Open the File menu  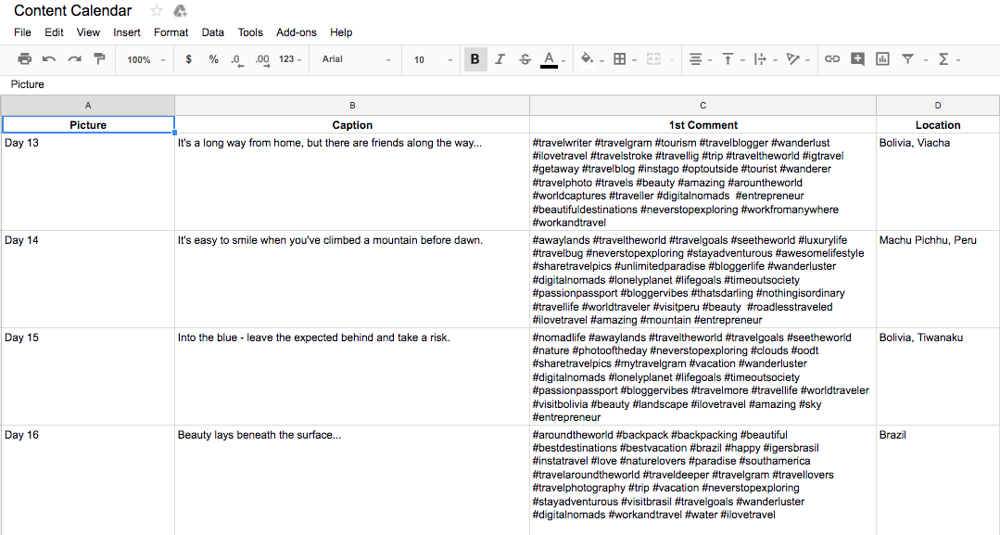[x=22, y=32]
